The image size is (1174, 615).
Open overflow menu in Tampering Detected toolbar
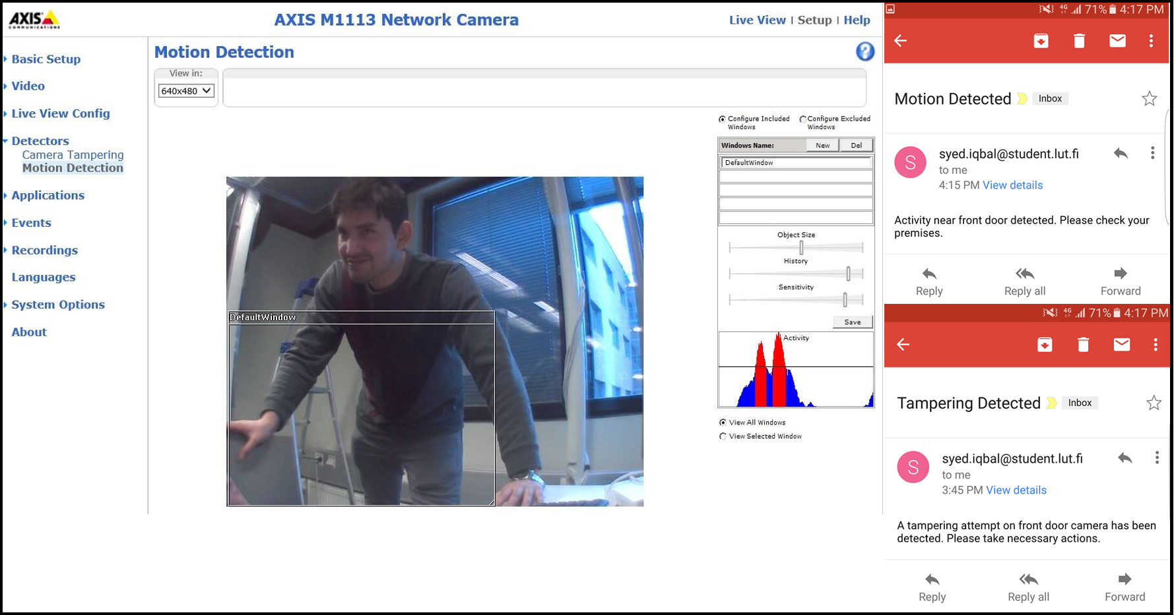1156,344
